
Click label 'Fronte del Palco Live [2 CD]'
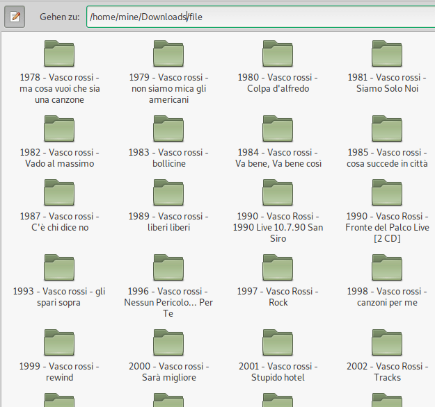[x=387, y=233]
